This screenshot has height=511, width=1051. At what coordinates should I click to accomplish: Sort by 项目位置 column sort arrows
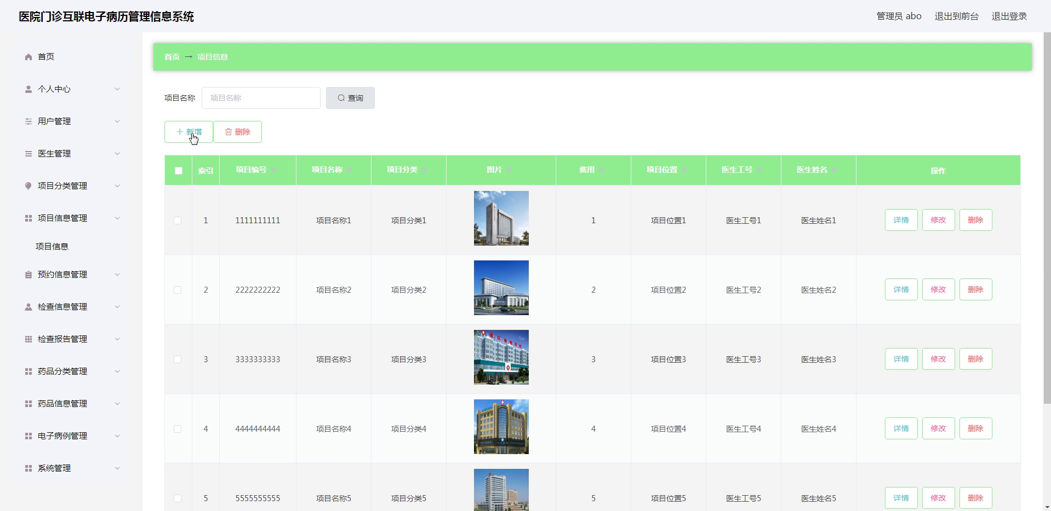[x=684, y=170]
